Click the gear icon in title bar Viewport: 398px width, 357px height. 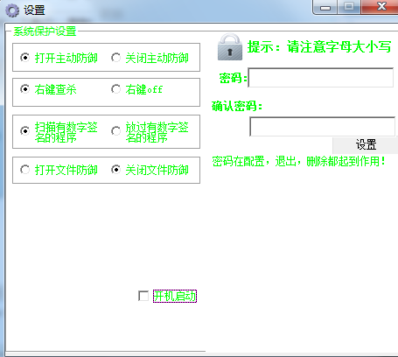(12, 10)
